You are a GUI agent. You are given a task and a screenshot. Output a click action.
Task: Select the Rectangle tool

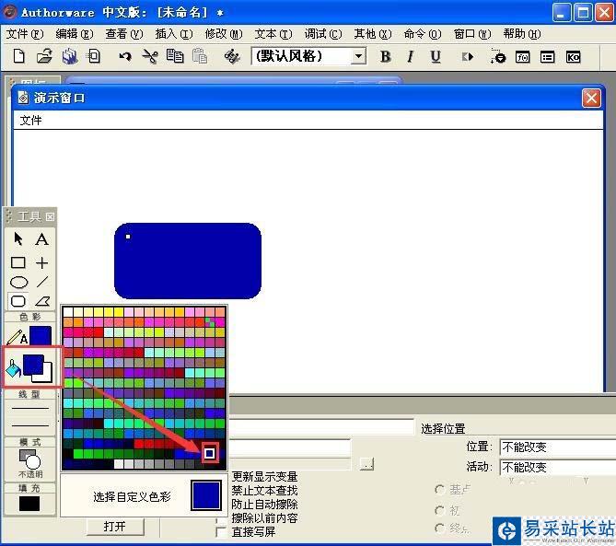[18, 262]
